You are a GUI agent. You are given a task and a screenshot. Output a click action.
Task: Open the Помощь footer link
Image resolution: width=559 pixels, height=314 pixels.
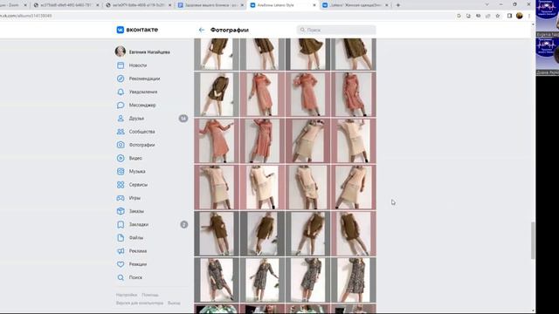150,295
